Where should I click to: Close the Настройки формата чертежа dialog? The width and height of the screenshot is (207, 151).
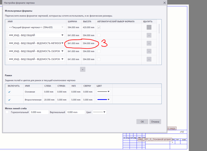tap(164, 3)
